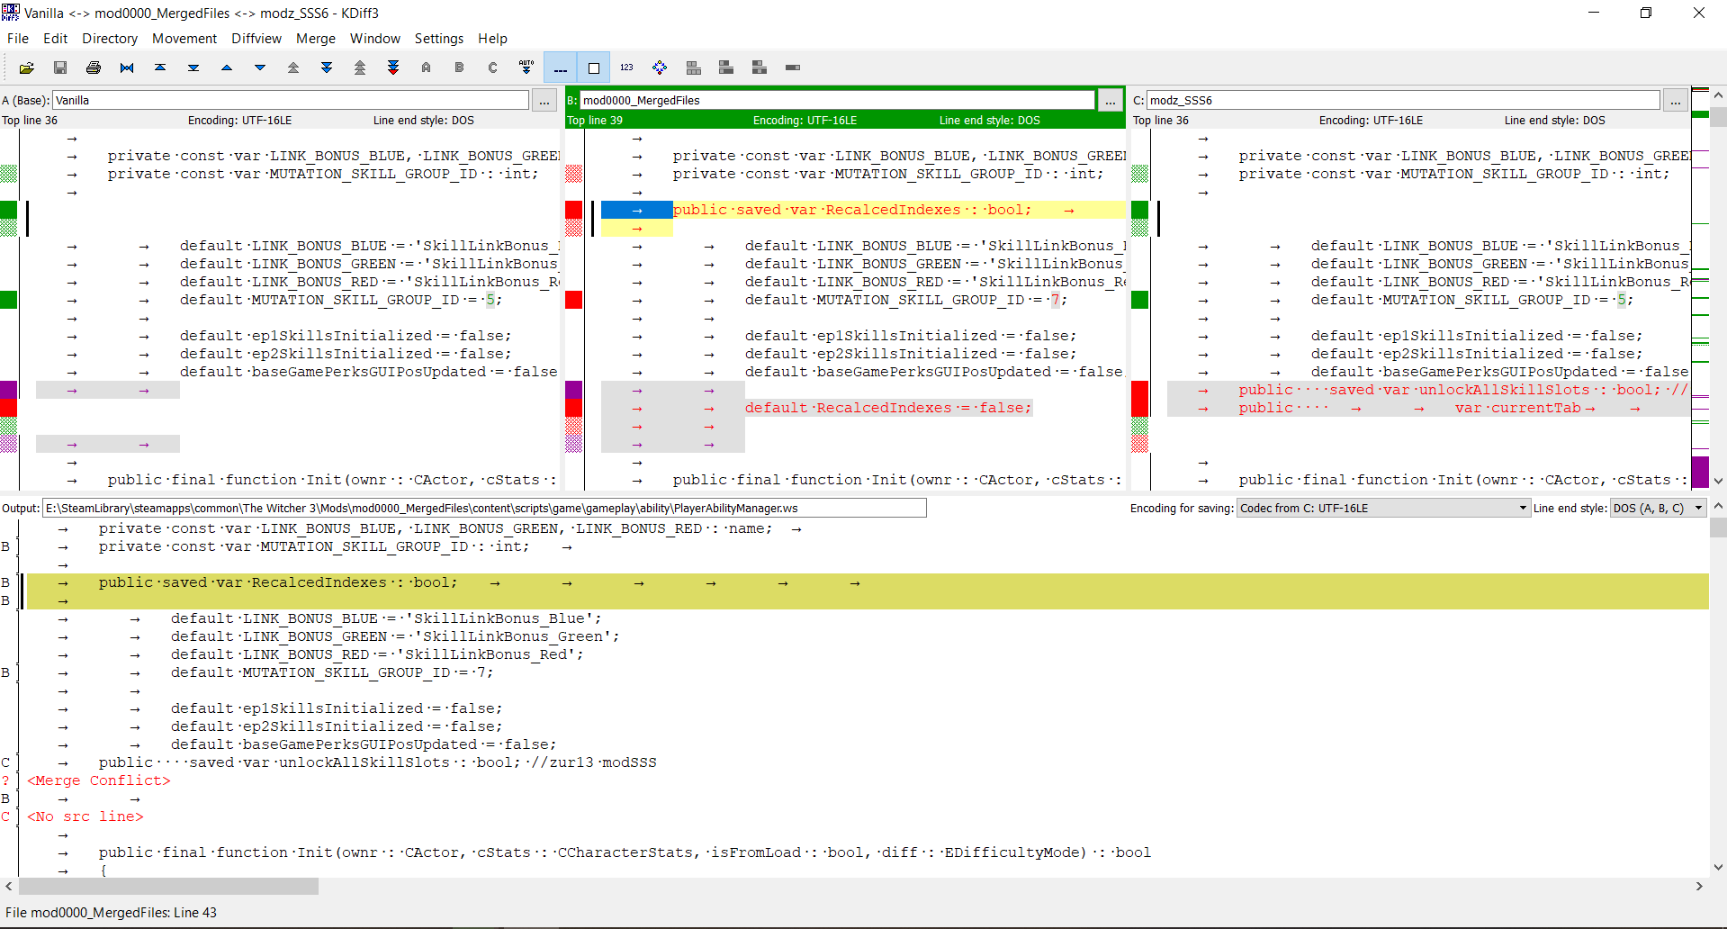Click the Output file path field
Viewport: 1727px width, 929px height.
484,508
